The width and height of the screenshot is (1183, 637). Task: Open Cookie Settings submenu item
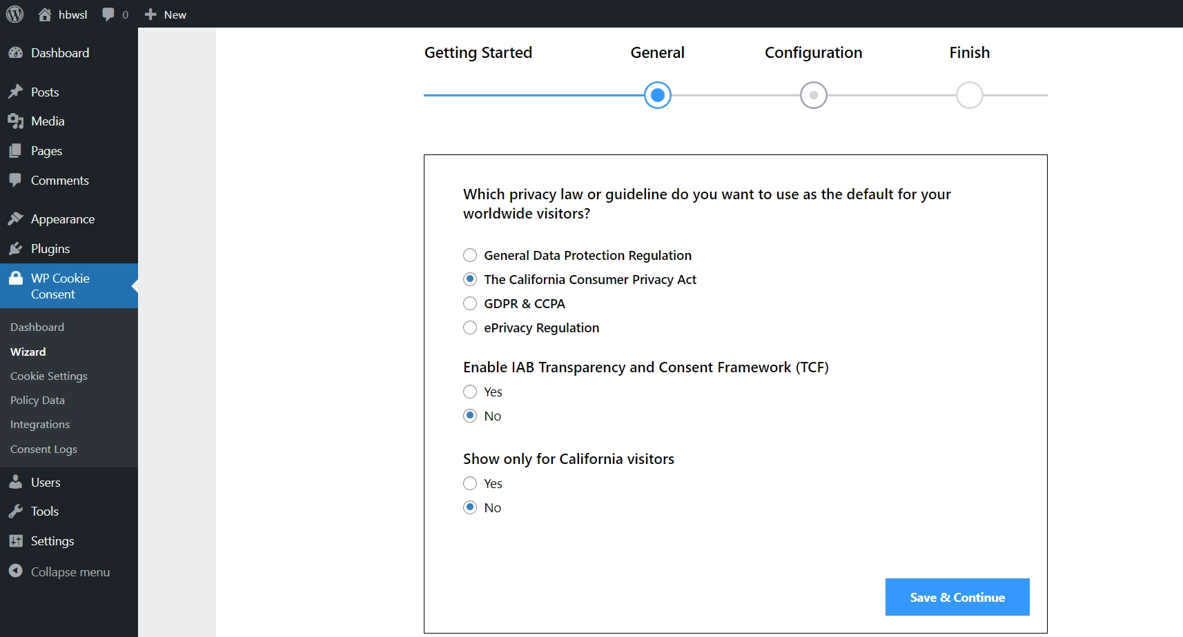pos(49,376)
